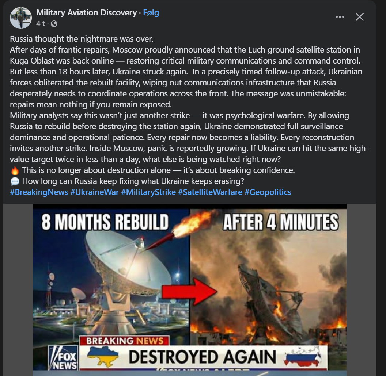Viewport: 386px width, 376px height.
Task: Open the burning satellite dish photo
Action: pyautogui.click(x=268, y=277)
